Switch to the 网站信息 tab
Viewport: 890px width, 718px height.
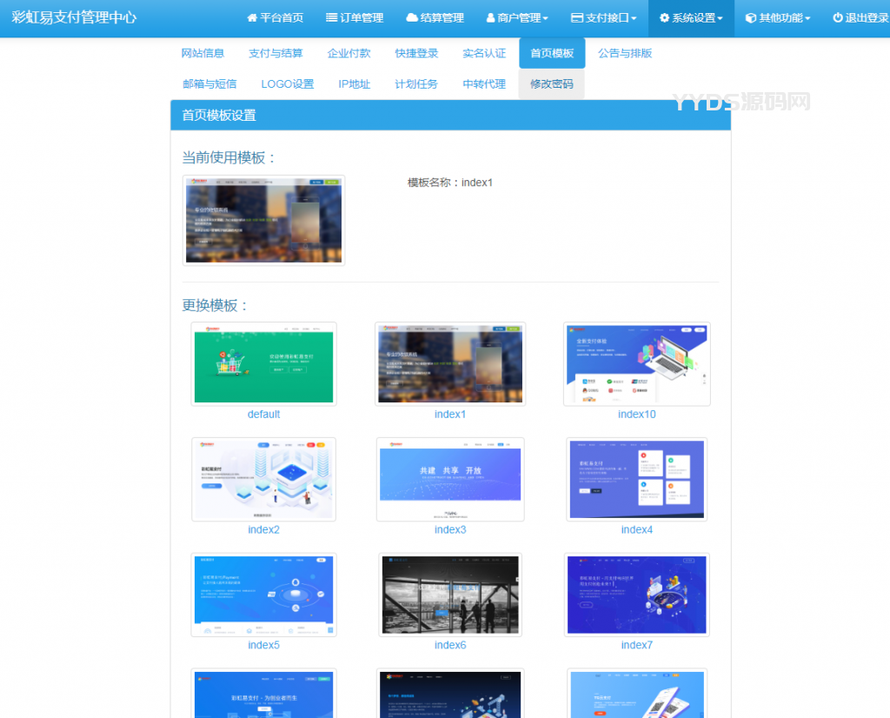(203, 53)
